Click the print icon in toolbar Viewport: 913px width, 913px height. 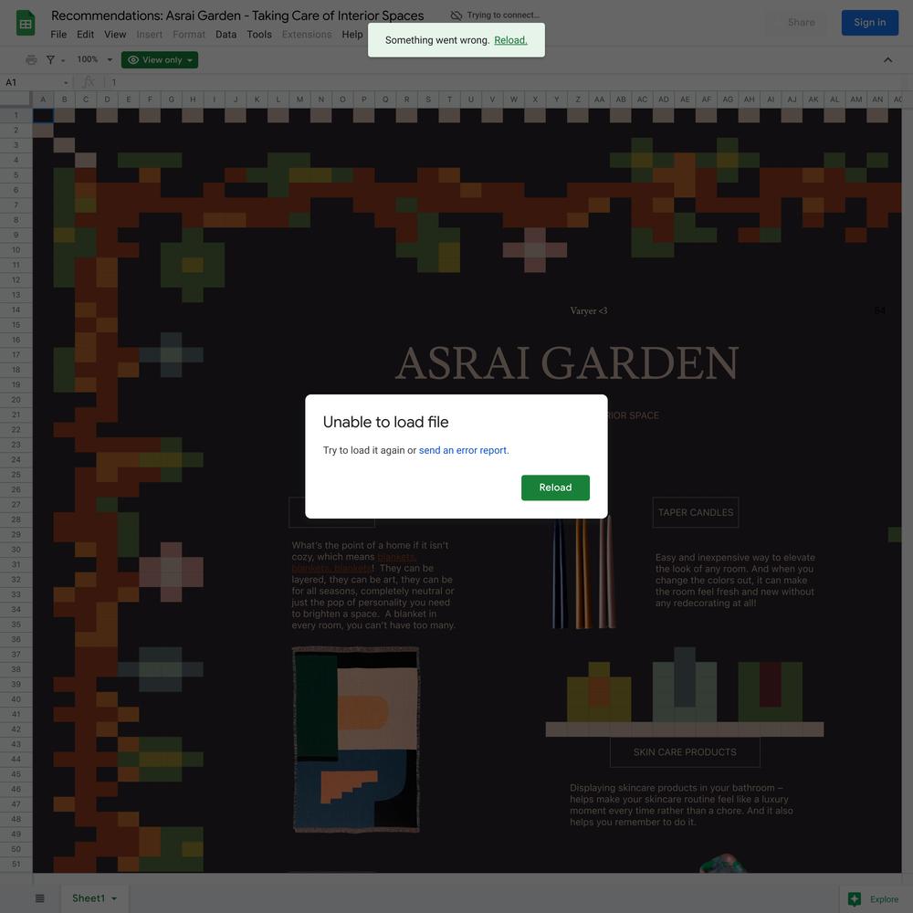[x=32, y=60]
